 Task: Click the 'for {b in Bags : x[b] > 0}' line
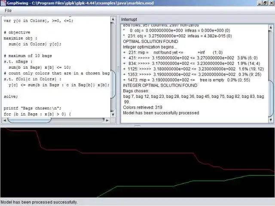tap(37, 114)
